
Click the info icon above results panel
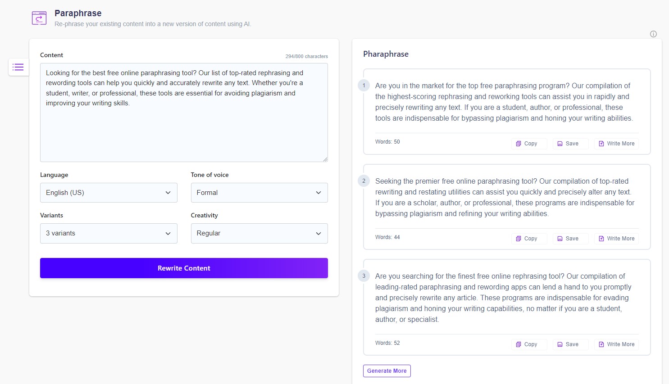click(653, 34)
